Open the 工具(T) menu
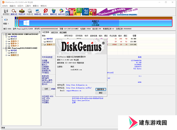 (x=28, y=6)
